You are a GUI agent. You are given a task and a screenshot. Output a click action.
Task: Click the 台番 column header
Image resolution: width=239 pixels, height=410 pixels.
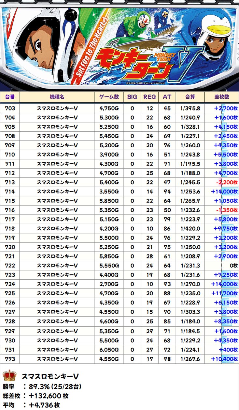[x=10, y=97]
